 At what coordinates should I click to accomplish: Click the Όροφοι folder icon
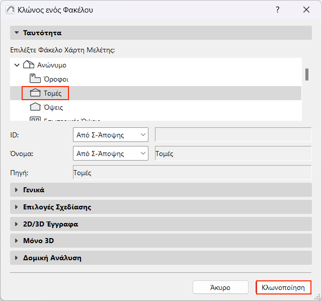pos(35,79)
